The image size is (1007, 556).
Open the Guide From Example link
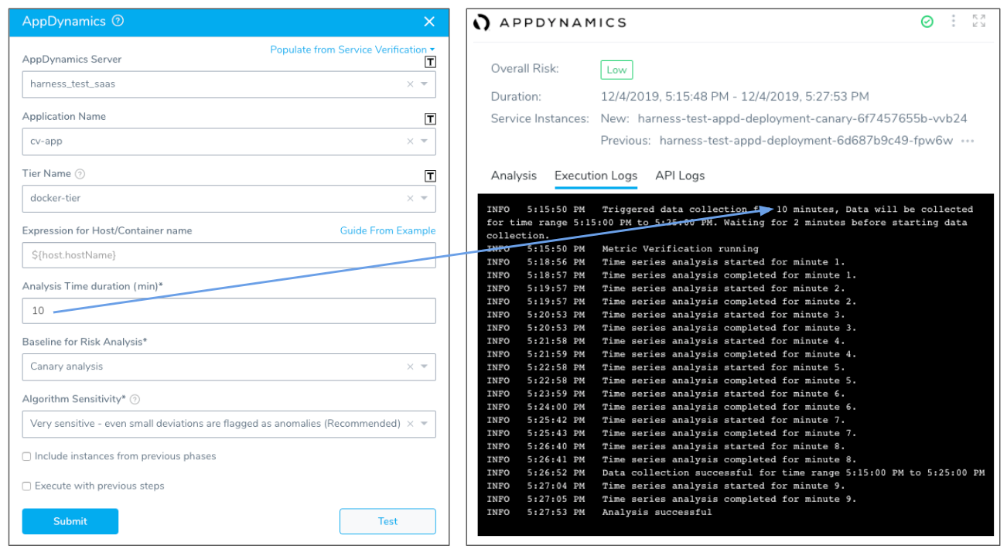[x=387, y=230]
